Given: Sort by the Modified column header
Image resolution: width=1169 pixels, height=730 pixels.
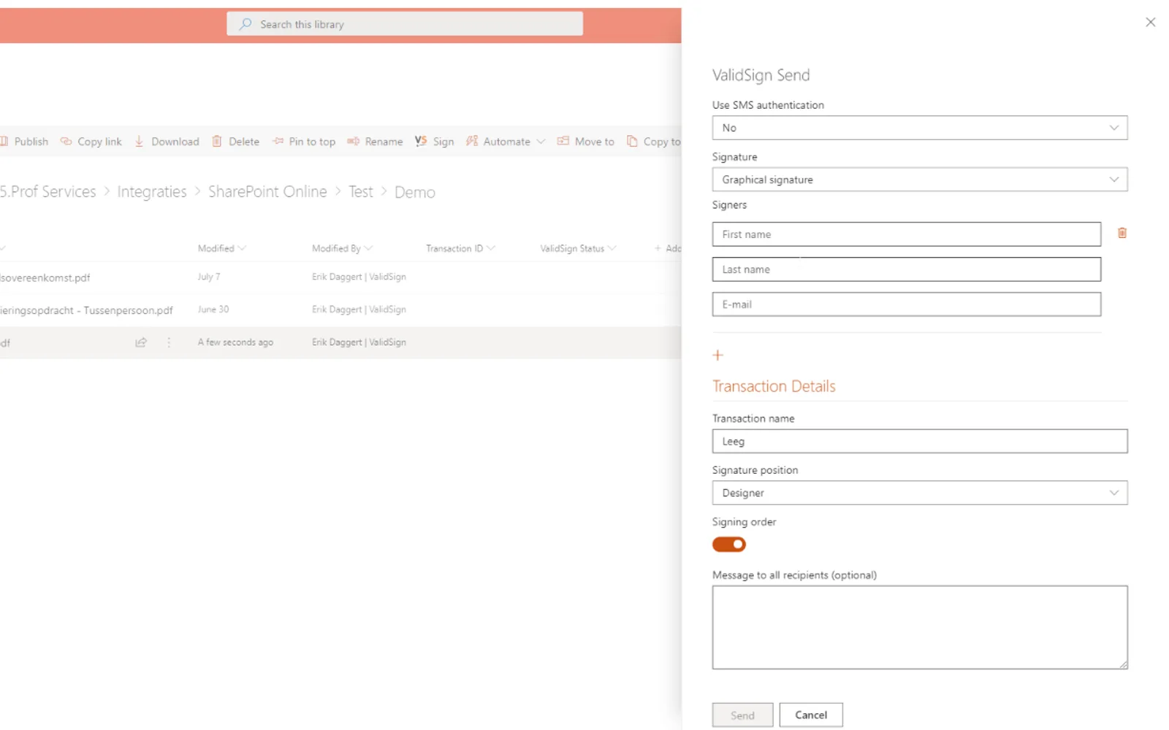Looking at the screenshot, I should (x=221, y=248).
